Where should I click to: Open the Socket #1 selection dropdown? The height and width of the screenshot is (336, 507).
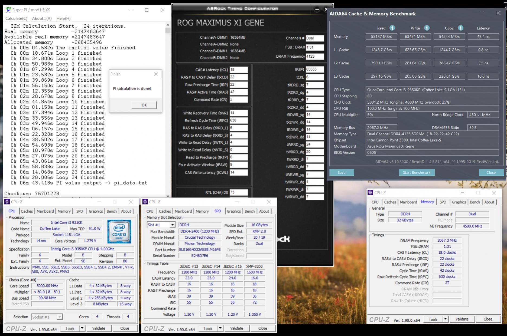coord(60,317)
